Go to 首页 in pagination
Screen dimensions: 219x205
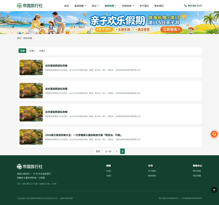(98, 151)
